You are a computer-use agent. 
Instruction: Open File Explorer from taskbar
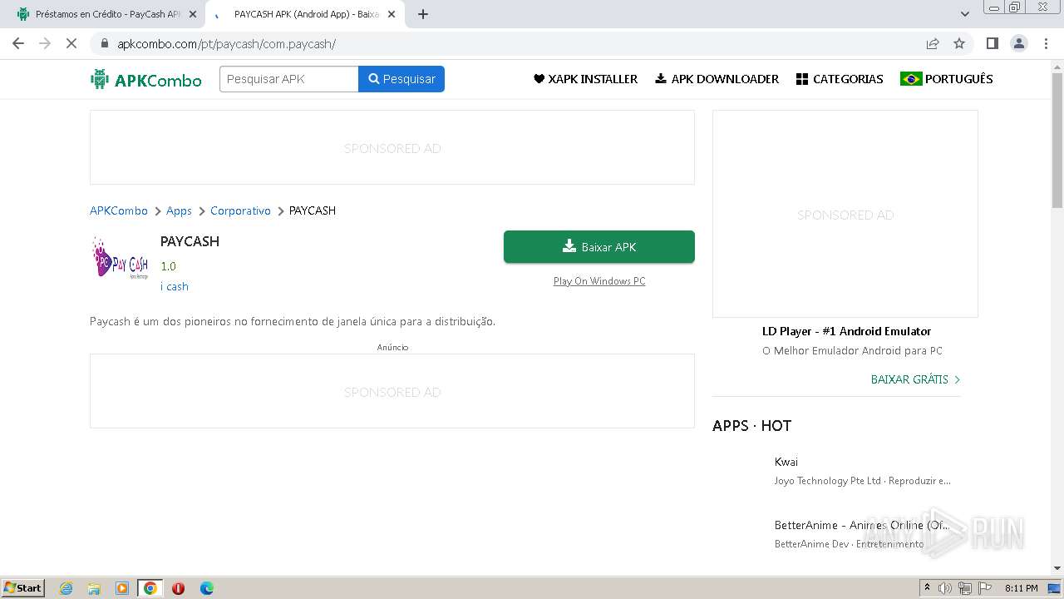click(x=94, y=588)
